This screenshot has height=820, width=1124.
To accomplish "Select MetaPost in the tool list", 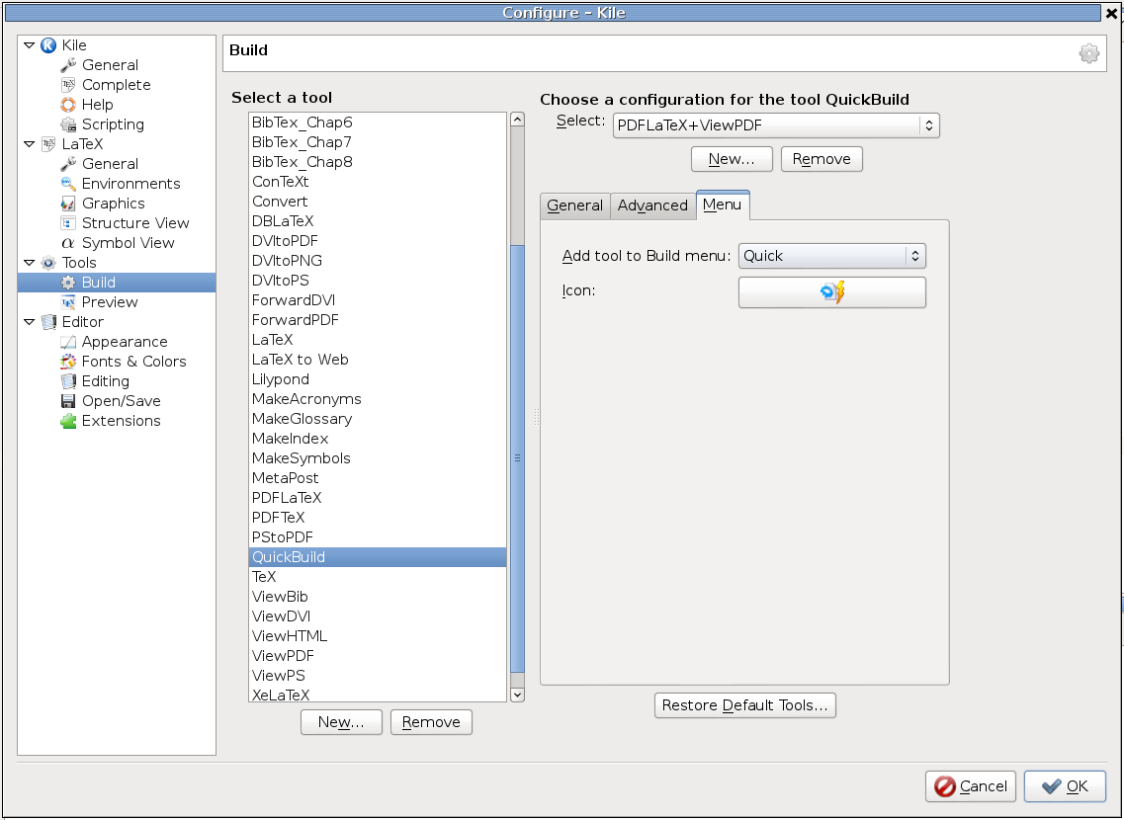I will (377, 478).
